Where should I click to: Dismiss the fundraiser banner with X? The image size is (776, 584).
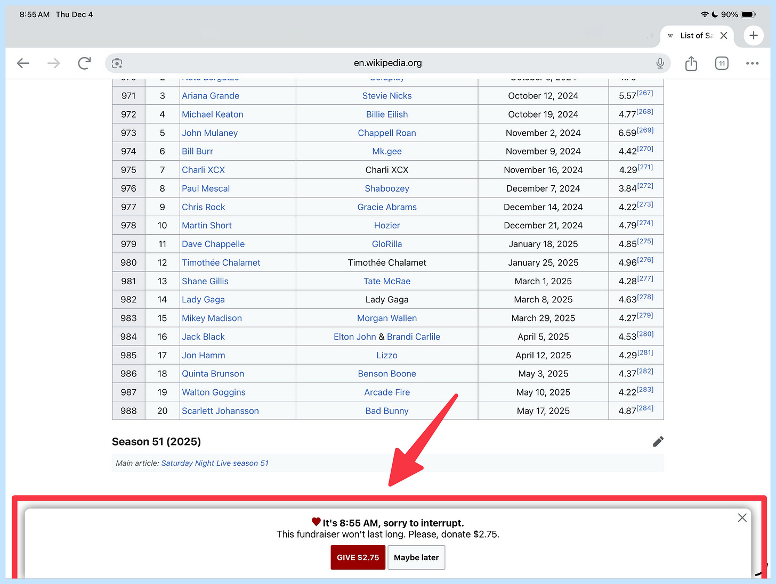[742, 517]
